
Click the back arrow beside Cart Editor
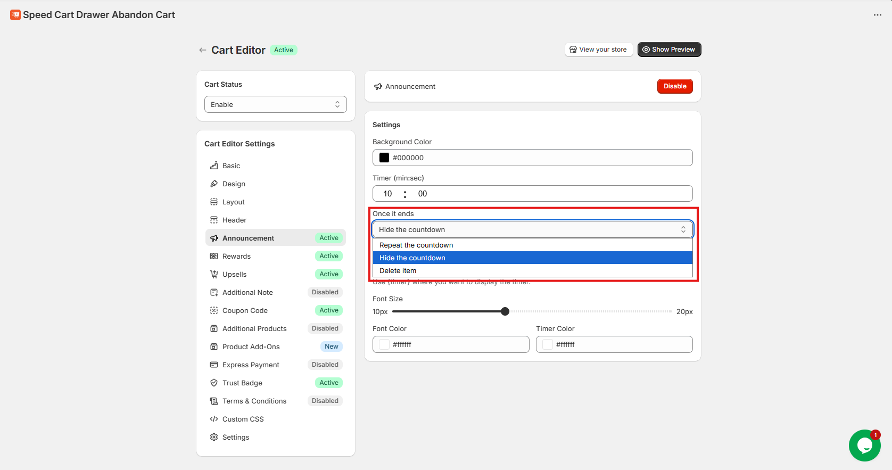coord(202,50)
